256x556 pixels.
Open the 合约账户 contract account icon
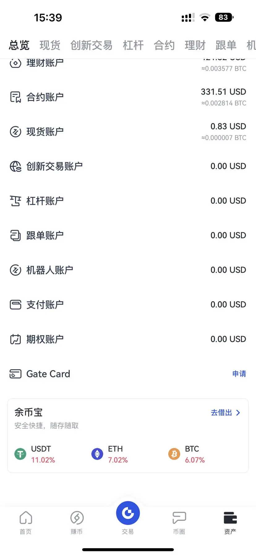[15, 97]
